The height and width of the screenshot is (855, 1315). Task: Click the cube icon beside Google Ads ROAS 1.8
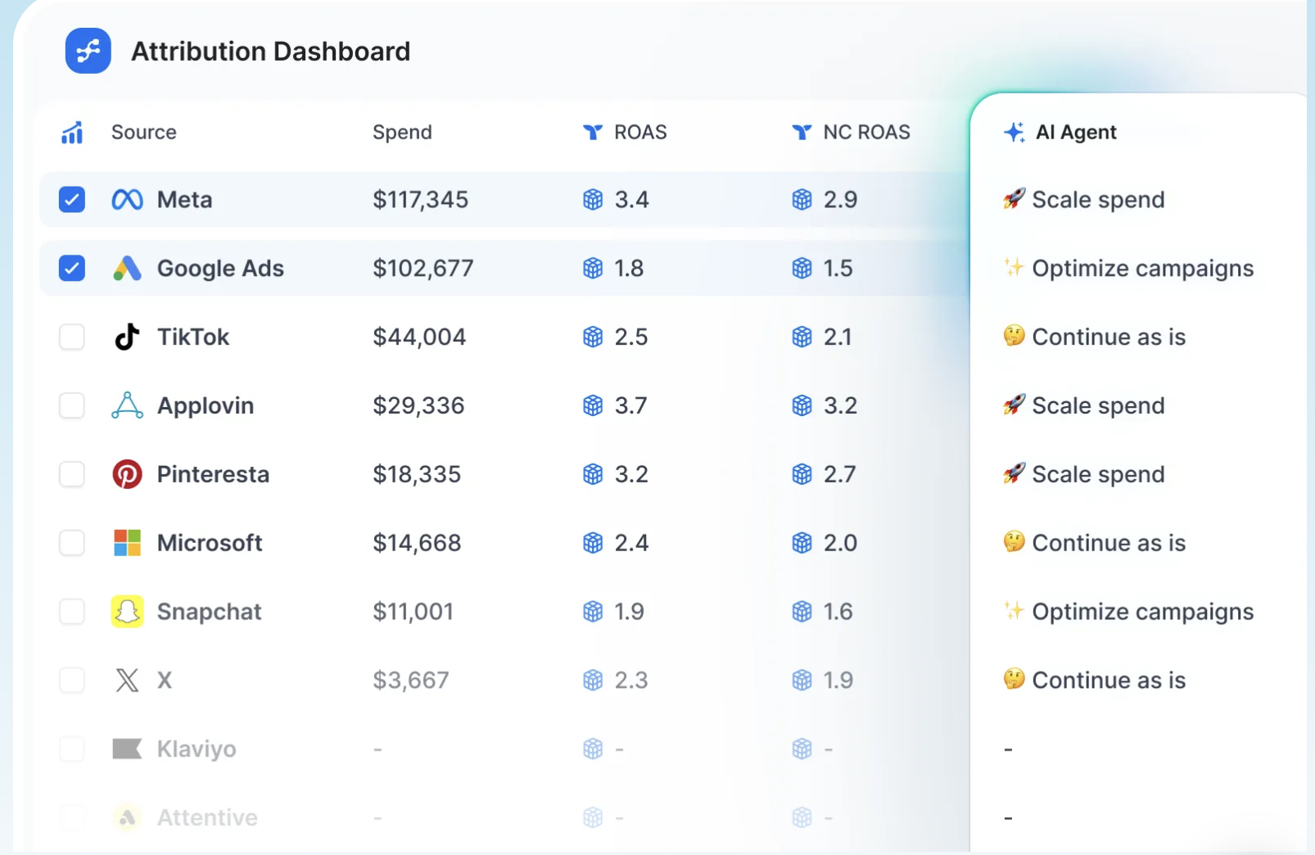pyautogui.click(x=593, y=268)
